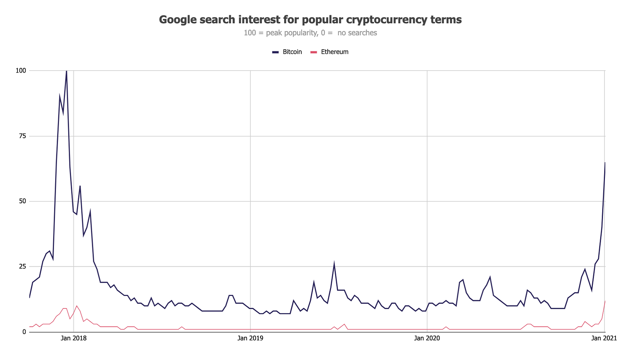This screenshot has height=355, width=622.
Task: Click Bitcoin's peak point at 100
Action: pyautogui.click(x=66, y=71)
